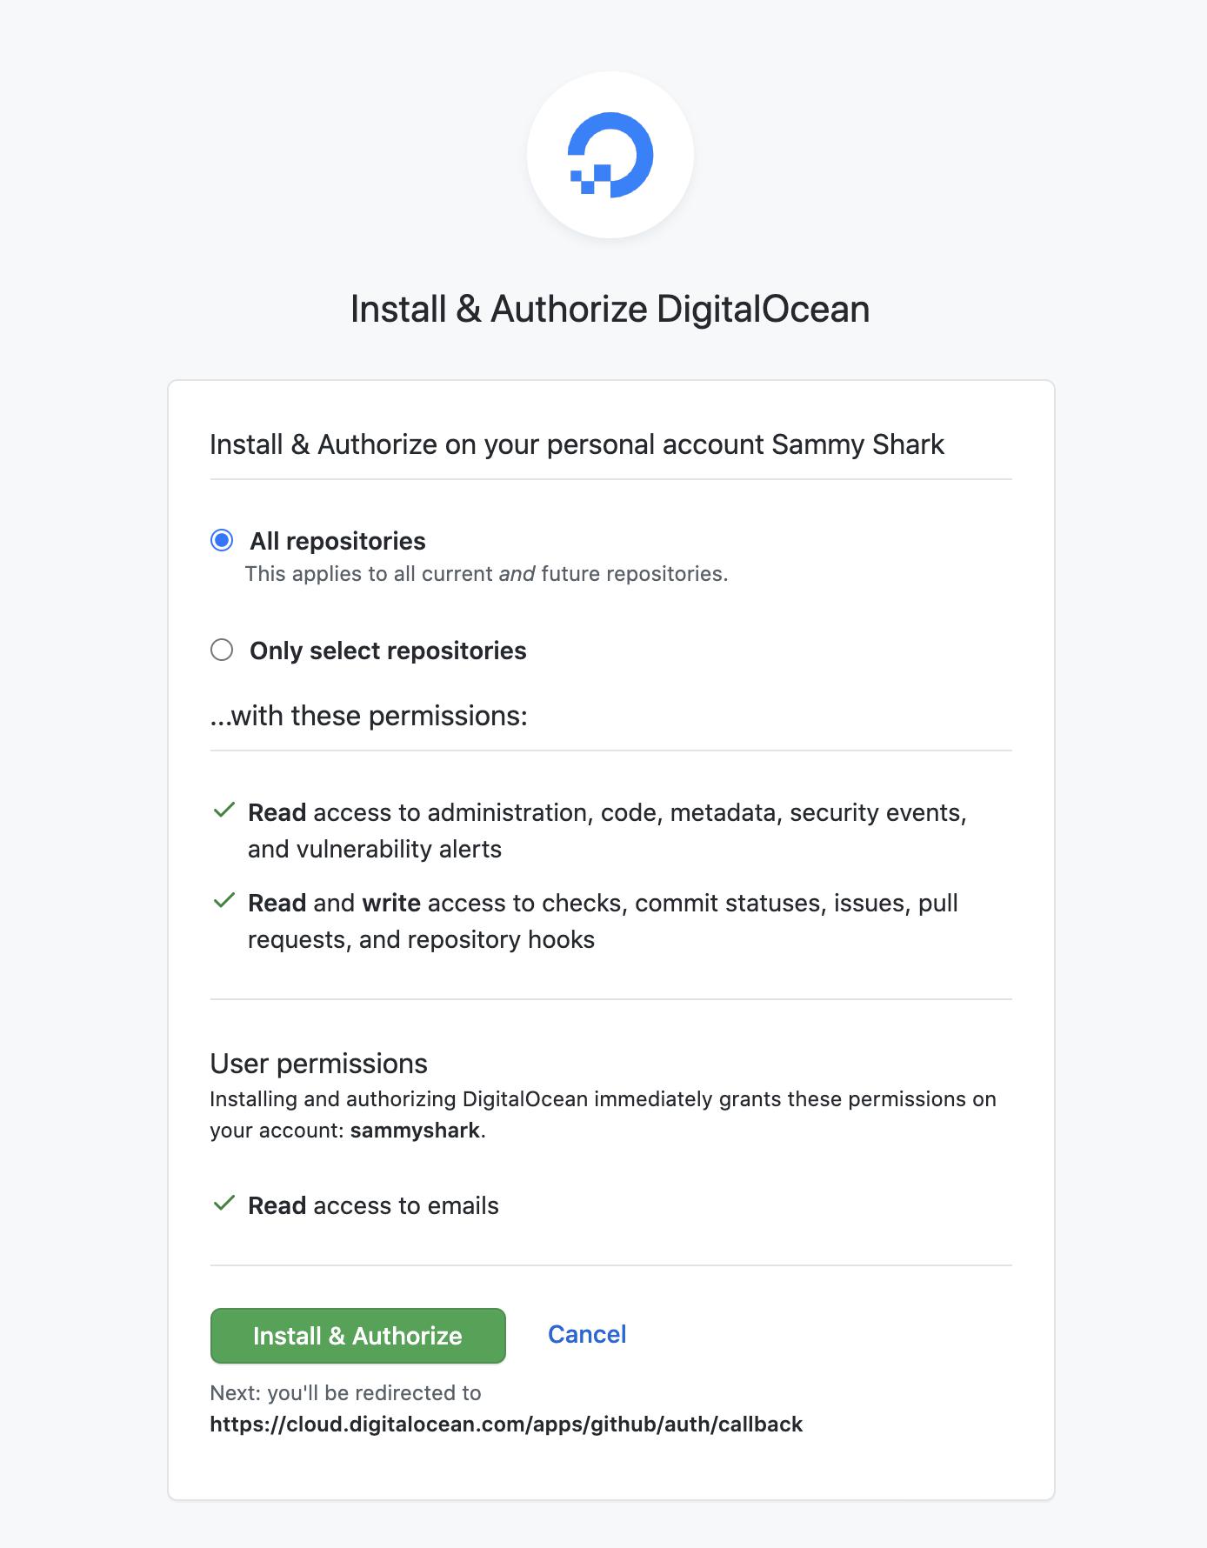1207x1548 pixels.
Task: Click the redirect URL text
Action: [x=506, y=1424]
